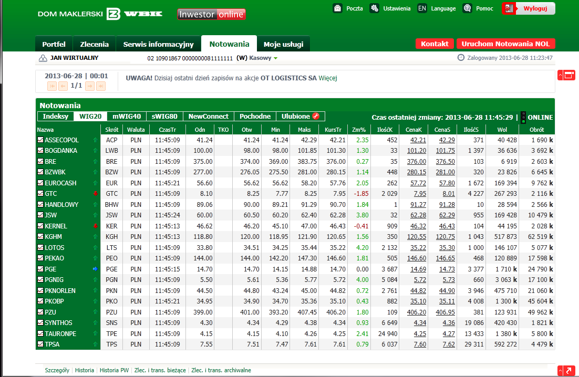579x377 pixels.
Task: Open the Zlecenia tab
Action: (x=95, y=44)
